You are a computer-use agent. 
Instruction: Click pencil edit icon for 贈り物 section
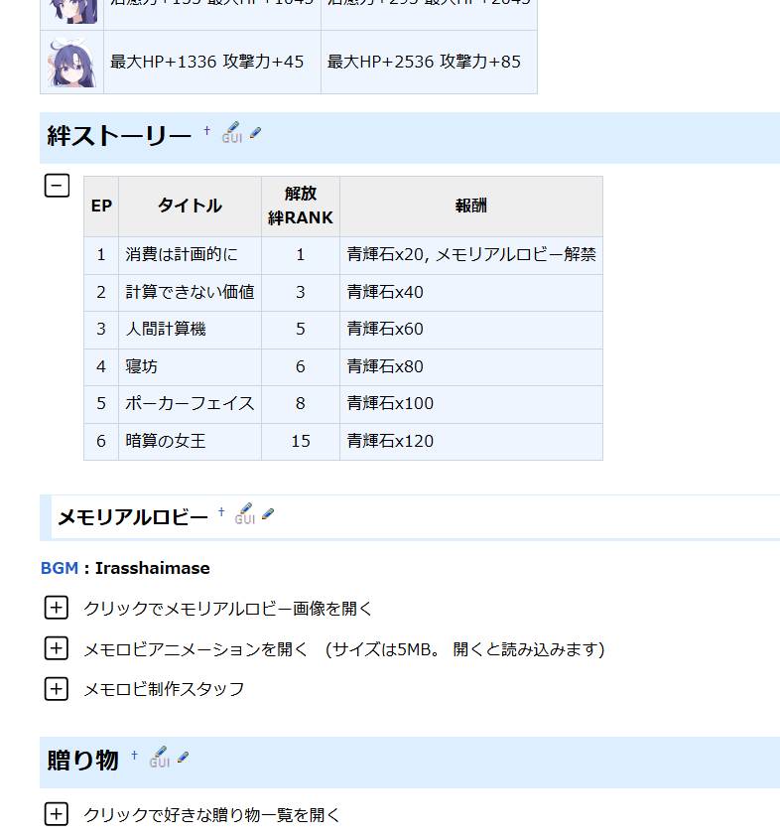click(x=183, y=757)
